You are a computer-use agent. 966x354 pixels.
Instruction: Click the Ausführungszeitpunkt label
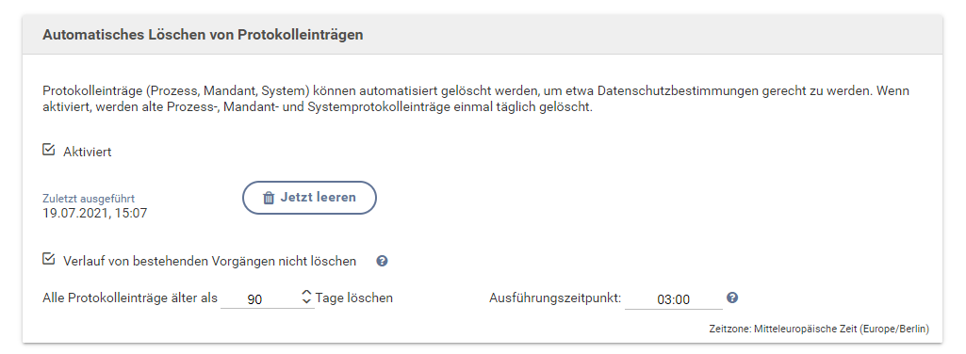[555, 298]
